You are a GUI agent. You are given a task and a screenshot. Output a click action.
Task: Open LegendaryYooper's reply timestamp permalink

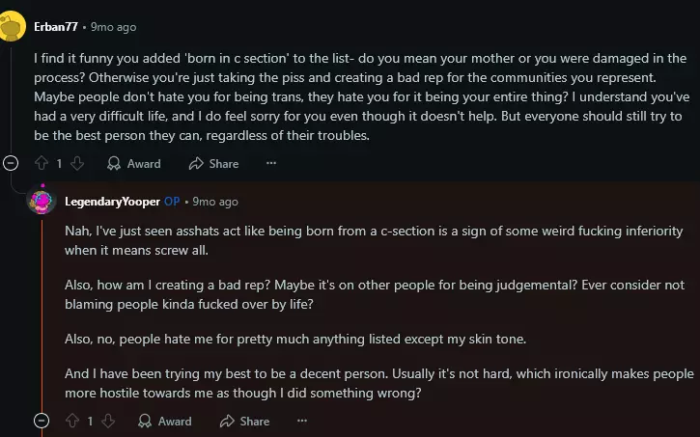coord(215,202)
